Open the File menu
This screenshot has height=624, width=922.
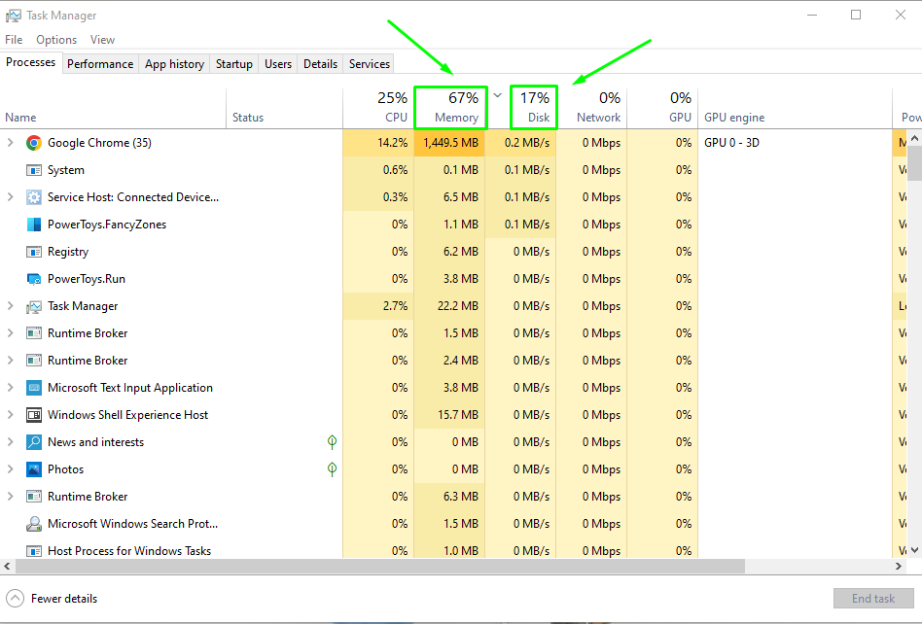(x=14, y=40)
